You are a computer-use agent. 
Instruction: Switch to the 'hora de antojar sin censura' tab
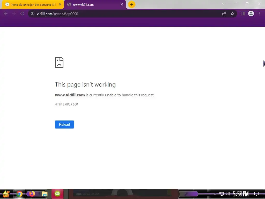[33, 5]
